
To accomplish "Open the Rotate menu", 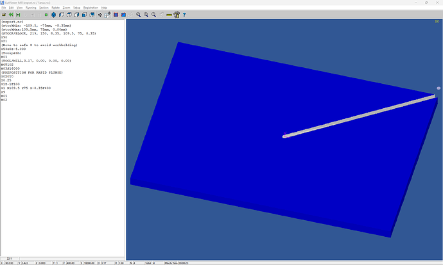I will [56, 7].
